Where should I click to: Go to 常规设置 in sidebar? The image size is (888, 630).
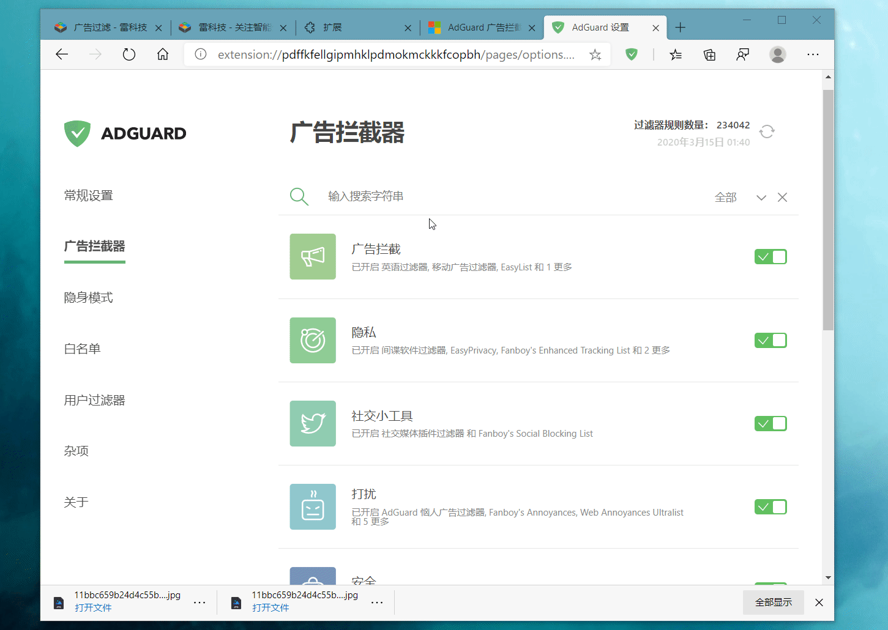coord(89,196)
